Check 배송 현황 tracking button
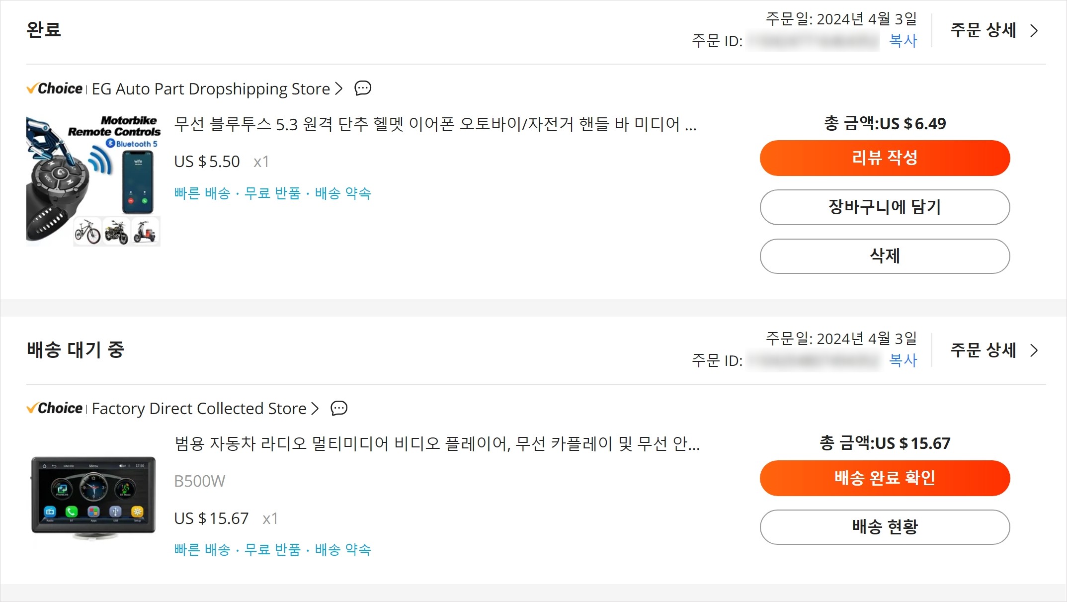The width and height of the screenshot is (1067, 602). [x=885, y=527]
